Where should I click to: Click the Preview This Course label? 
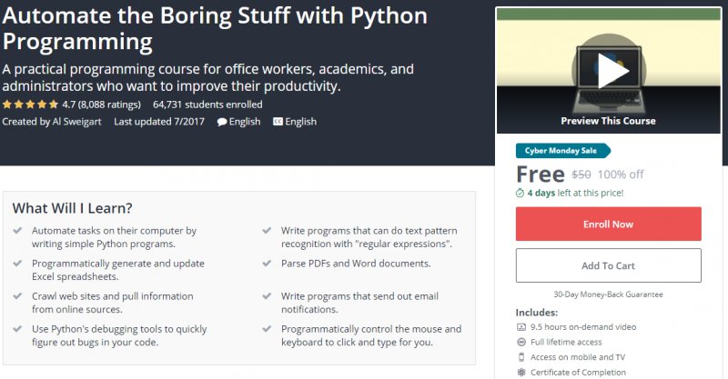[608, 121]
